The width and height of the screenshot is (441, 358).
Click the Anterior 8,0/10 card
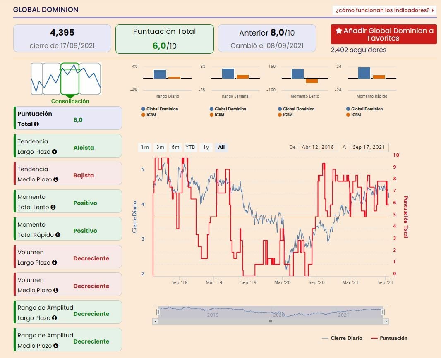click(x=267, y=38)
